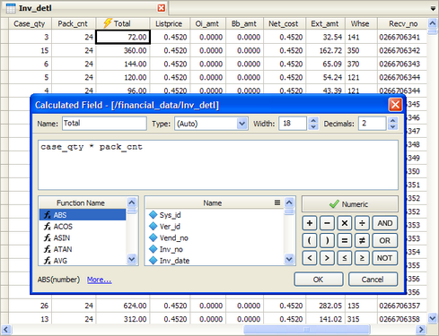Select ASIN function in function list
The image size is (439, 336).
click(x=83, y=237)
